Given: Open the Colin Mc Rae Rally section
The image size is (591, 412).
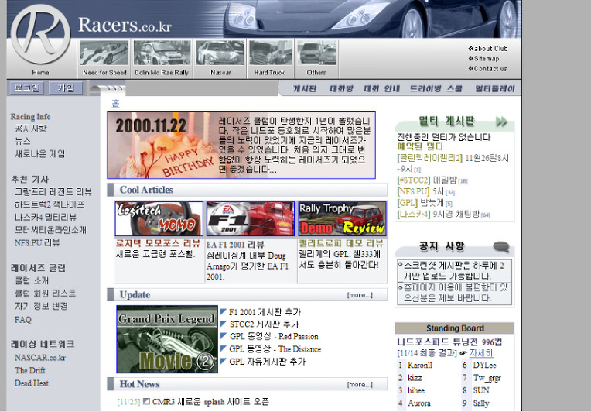Looking at the screenshot, I should pyautogui.click(x=162, y=53).
